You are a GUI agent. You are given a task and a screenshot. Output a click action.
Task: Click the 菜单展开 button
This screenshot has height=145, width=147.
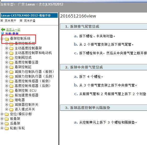pos(10,21)
